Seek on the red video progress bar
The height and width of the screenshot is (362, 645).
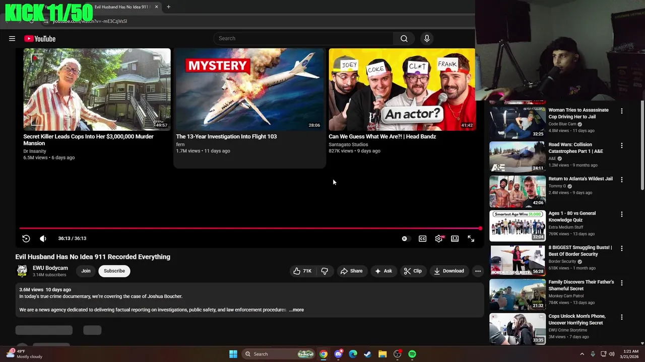click(250, 228)
